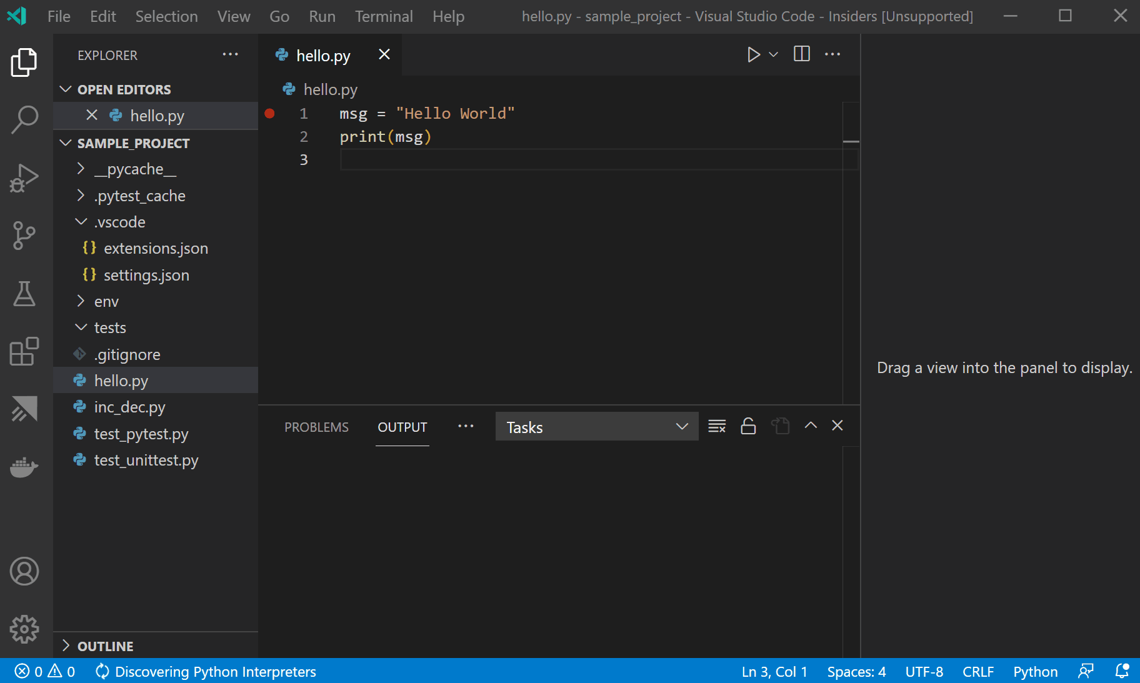Run the hello.py file with the play button
Image resolution: width=1140 pixels, height=683 pixels.
pyautogui.click(x=753, y=54)
